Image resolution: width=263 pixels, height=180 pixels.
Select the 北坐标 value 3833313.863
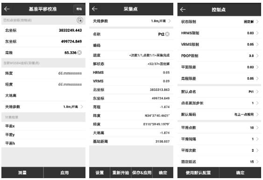pos(160,90)
